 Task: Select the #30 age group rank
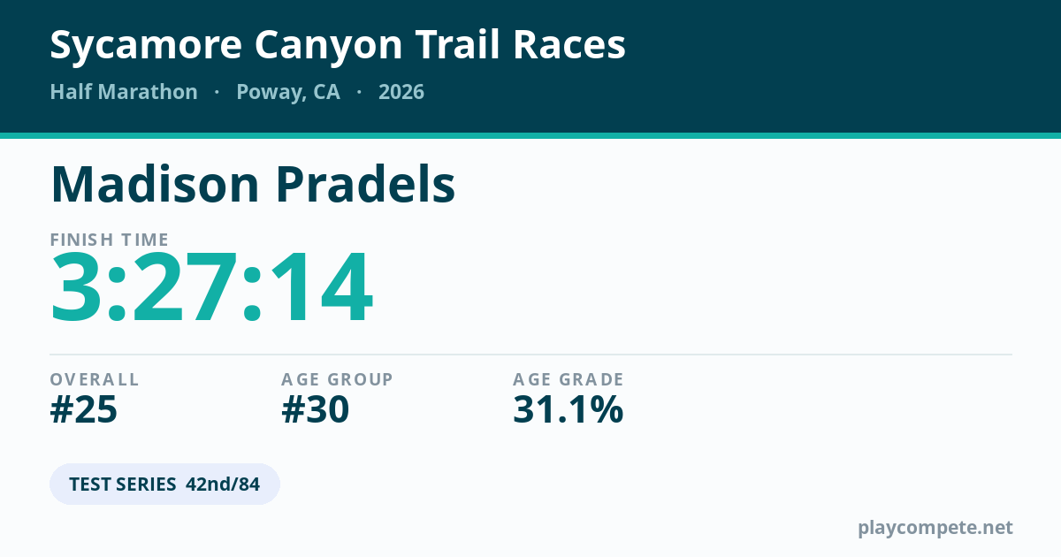tap(316, 410)
